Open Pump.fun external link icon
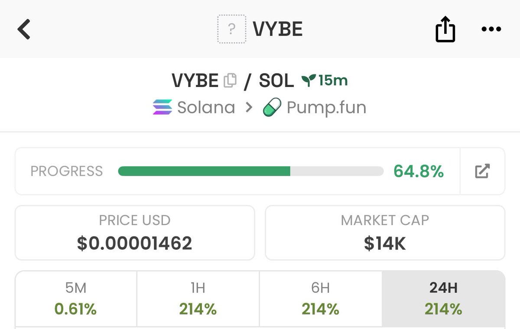Screen dimensions: 520x329 (x=482, y=171)
